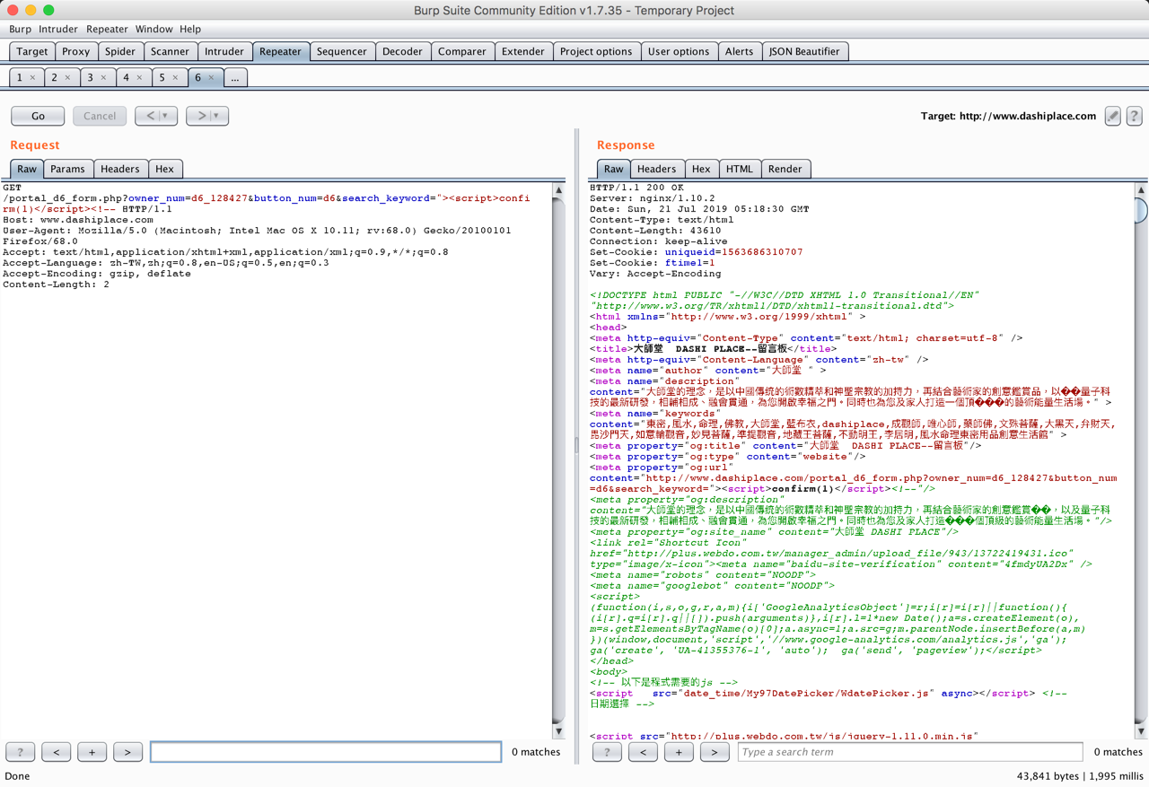
Task: Select Repeater sub-tab 5
Action: [x=169, y=78]
